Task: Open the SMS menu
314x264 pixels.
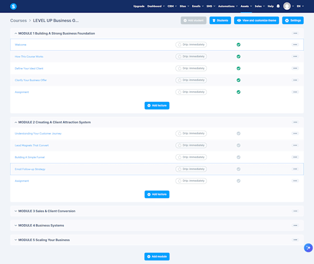Action: click(x=211, y=6)
